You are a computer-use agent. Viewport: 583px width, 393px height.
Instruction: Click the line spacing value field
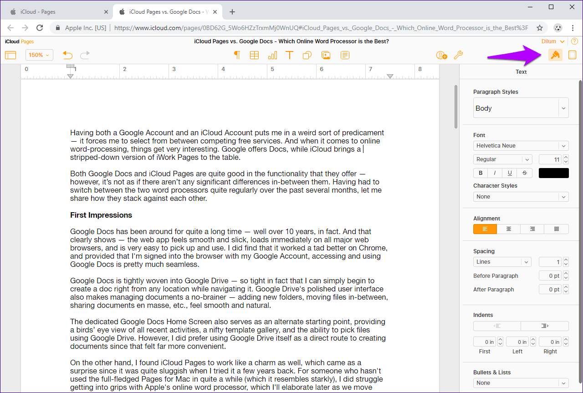tap(550, 262)
